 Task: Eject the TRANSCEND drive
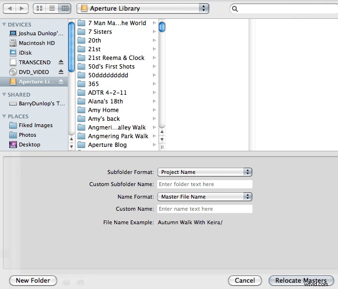pos(61,62)
